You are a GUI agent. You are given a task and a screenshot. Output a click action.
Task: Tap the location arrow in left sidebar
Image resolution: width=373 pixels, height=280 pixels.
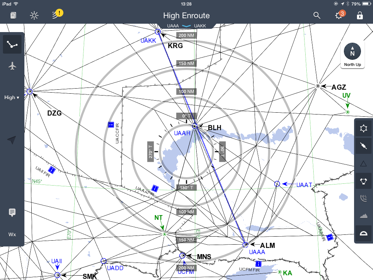[12, 140]
